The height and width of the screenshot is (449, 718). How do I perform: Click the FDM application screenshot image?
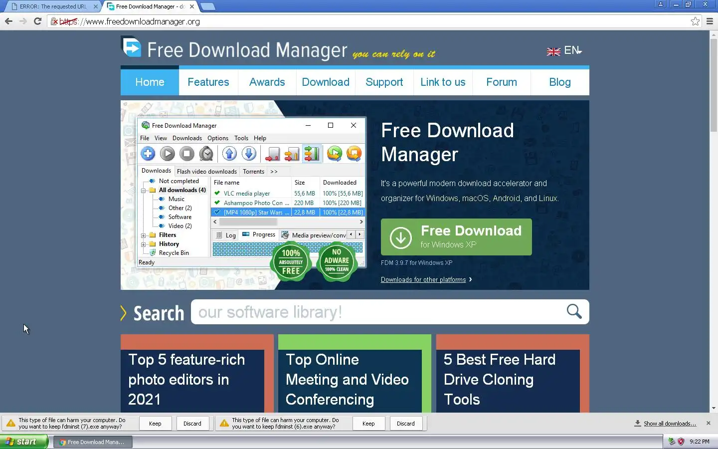[252, 194]
